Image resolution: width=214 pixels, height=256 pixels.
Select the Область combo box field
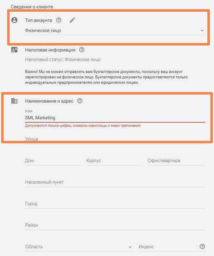79,247
